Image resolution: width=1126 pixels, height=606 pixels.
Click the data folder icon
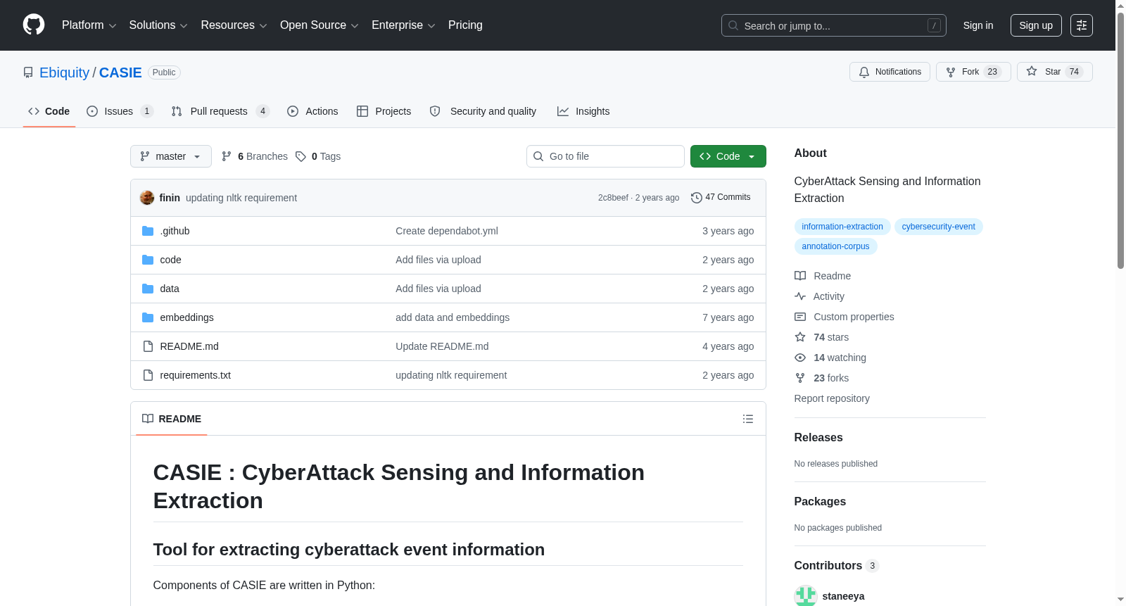pyautogui.click(x=148, y=289)
